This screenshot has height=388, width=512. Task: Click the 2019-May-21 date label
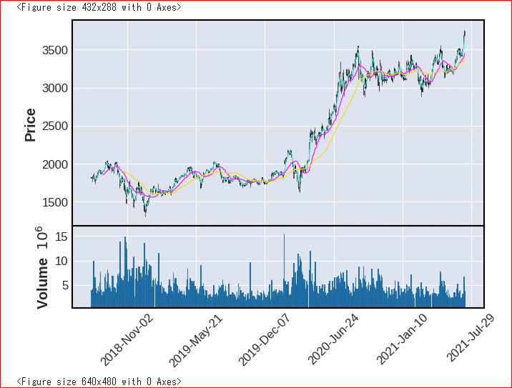[x=196, y=340]
